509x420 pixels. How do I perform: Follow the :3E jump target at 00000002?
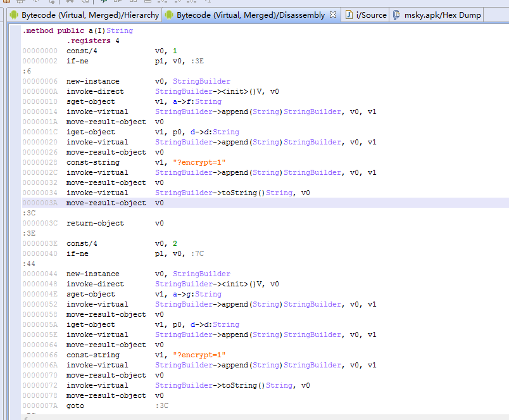click(x=198, y=61)
